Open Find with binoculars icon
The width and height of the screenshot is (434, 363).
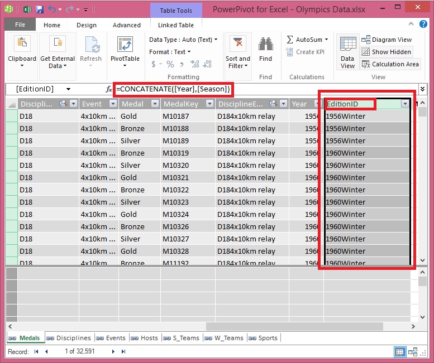tap(266, 44)
